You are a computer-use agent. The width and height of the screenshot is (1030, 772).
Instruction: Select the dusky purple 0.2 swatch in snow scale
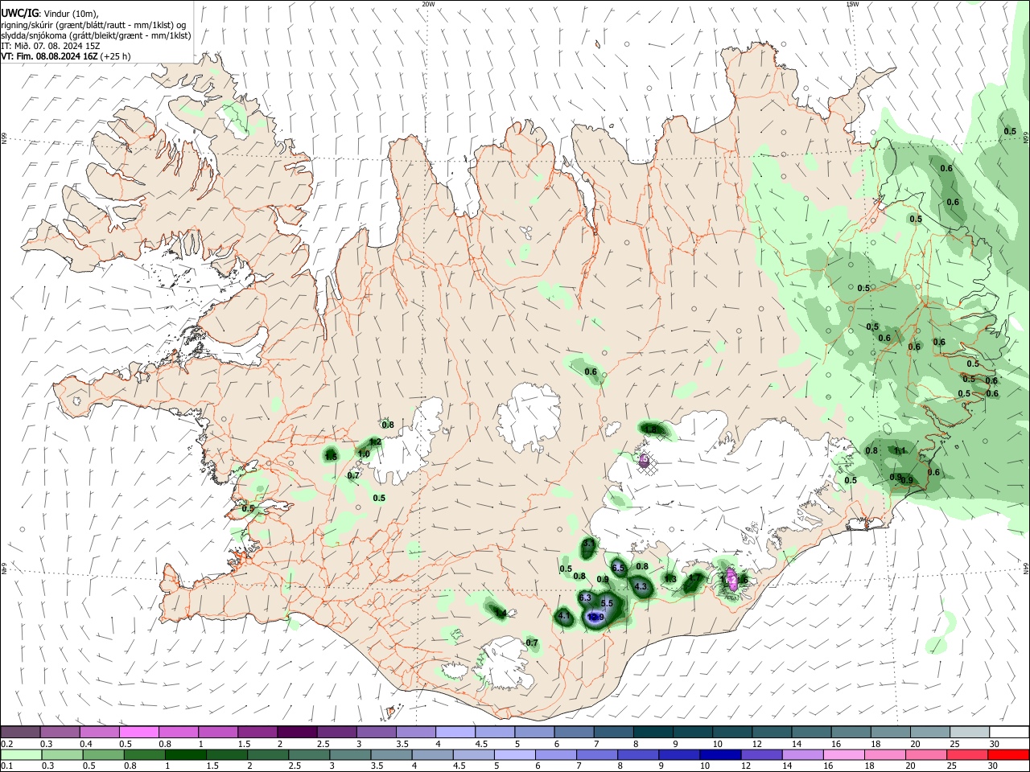[x=21, y=732]
